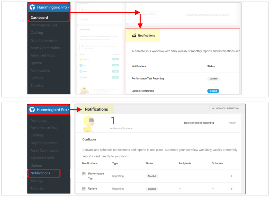Enable Performance Test Reporting status pill
The height and width of the screenshot is (197, 270).
point(213,79)
